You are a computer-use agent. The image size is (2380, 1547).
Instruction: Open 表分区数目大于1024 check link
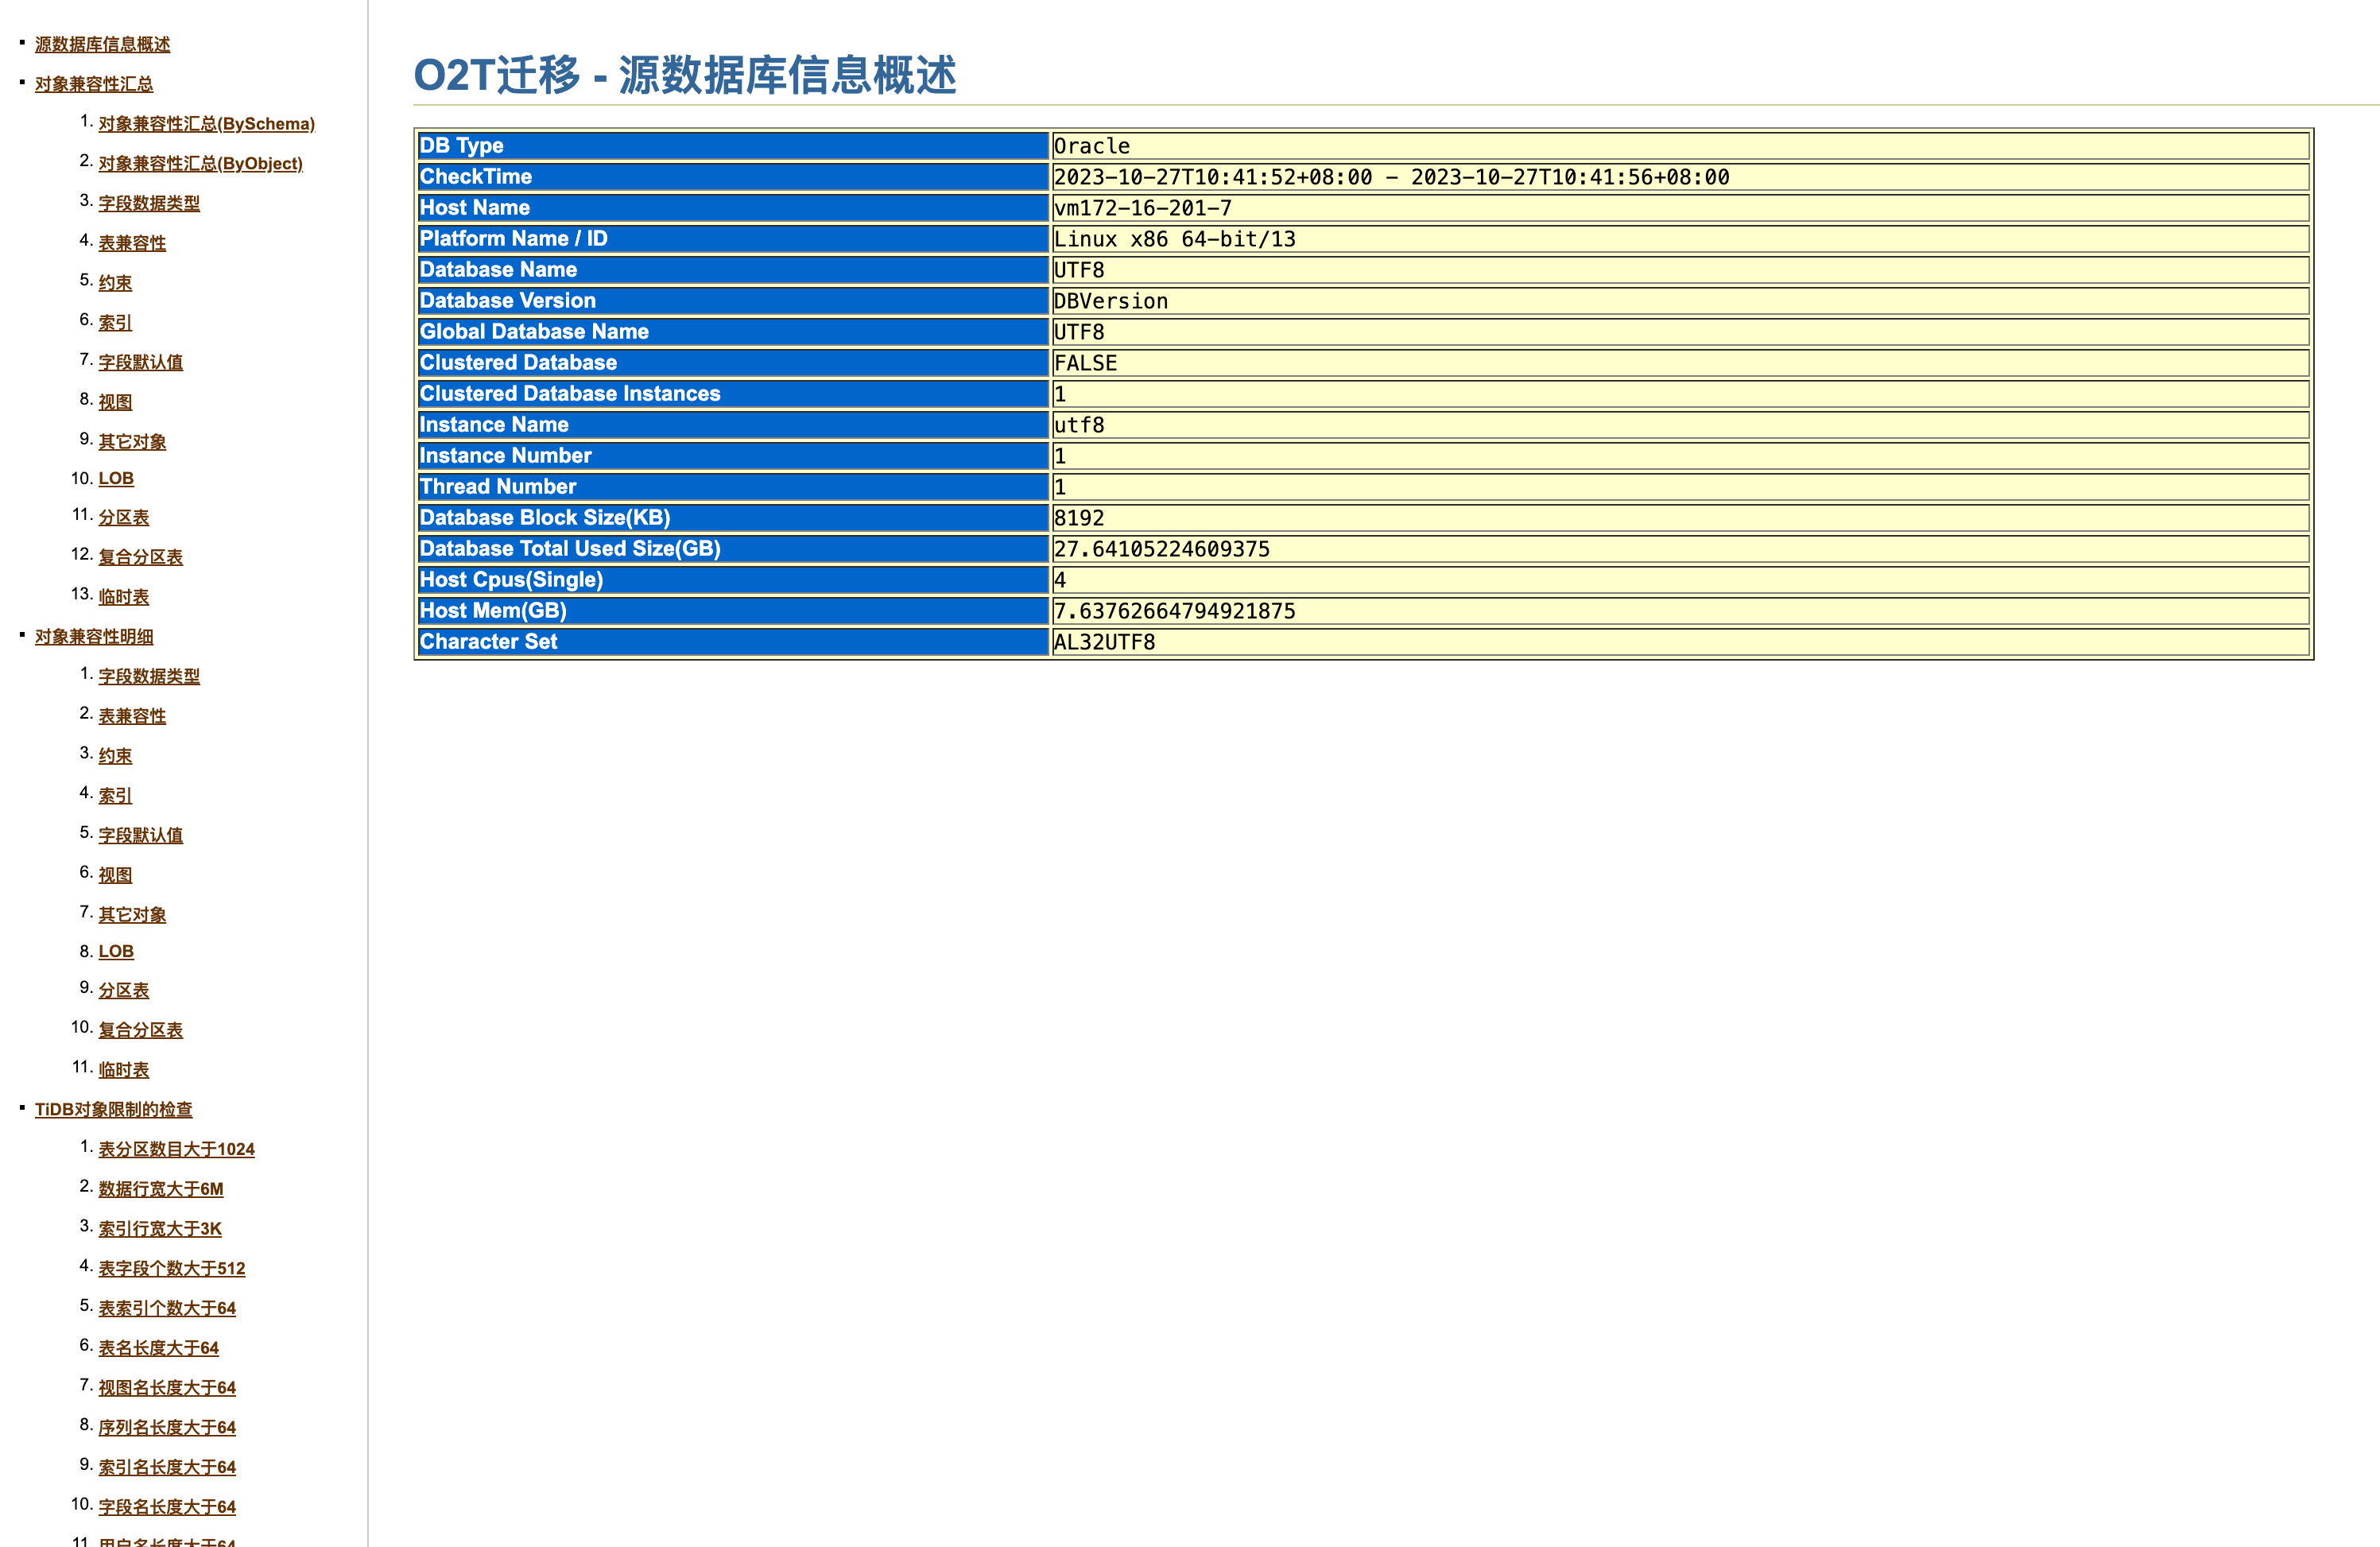point(176,1149)
